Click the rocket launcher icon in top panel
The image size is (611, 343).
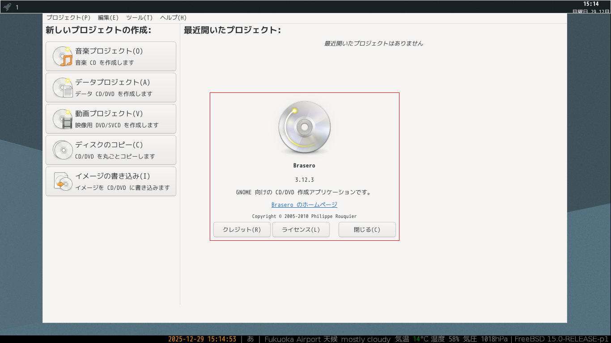click(7, 7)
